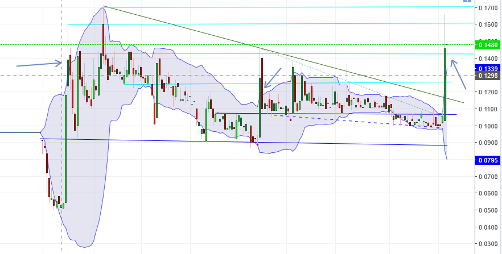Click the blue 0.1339 price label

(x=488, y=68)
